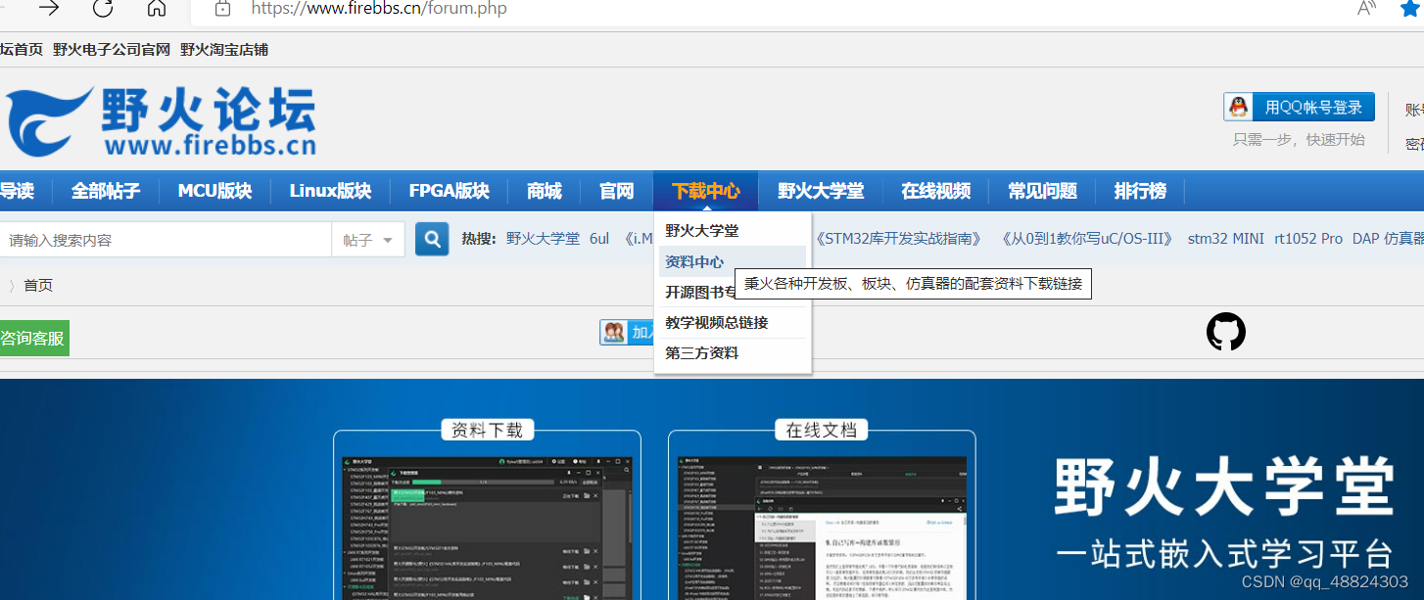Click hot search 《从0到1教你写uC/OS-III》 link
The height and width of the screenshot is (600, 1424).
tap(1087, 239)
